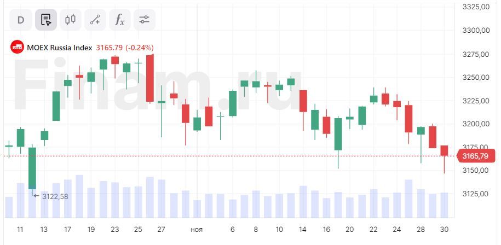Select the add trend line drawing tool

[95, 20]
